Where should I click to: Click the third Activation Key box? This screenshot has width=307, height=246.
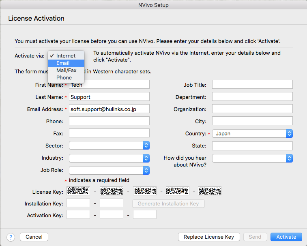[145, 214]
